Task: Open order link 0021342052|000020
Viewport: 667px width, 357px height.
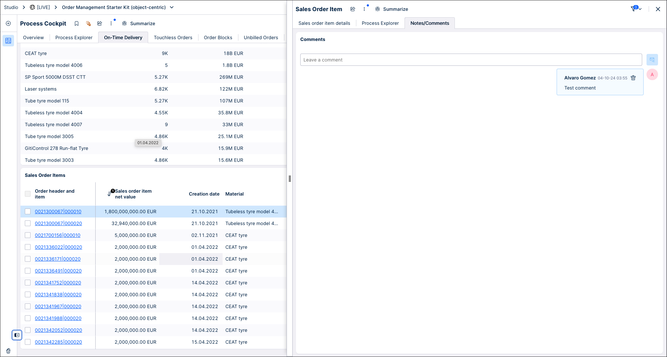Action: (58, 330)
